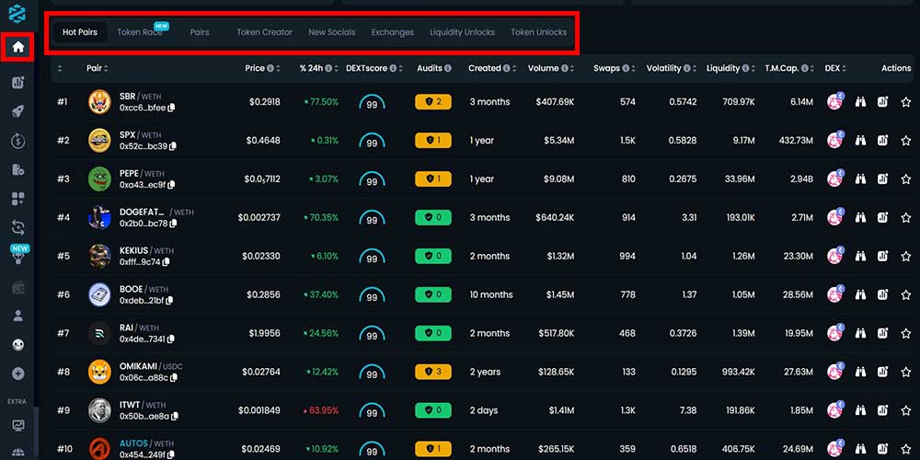Click DEX exchange icon in PEPE row
The image size is (920, 460).
pos(835,178)
